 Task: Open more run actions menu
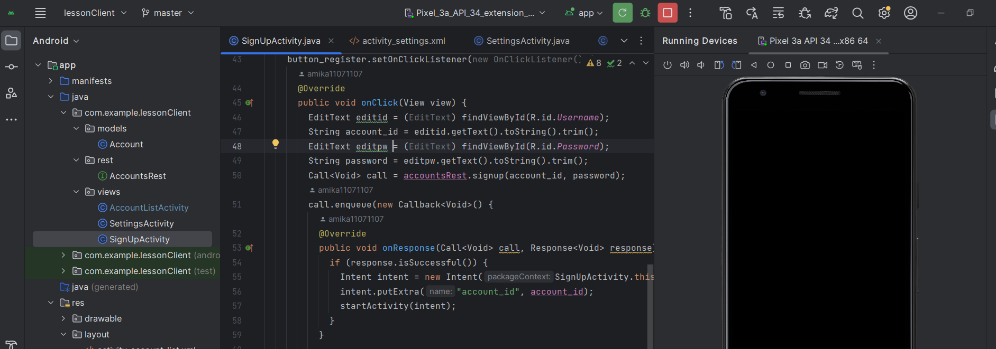pos(690,13)
